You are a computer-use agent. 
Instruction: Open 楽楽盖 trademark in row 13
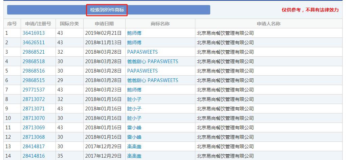134,146
